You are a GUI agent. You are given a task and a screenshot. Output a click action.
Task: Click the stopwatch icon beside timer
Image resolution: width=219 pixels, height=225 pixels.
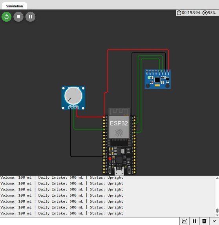coord(179,13)
